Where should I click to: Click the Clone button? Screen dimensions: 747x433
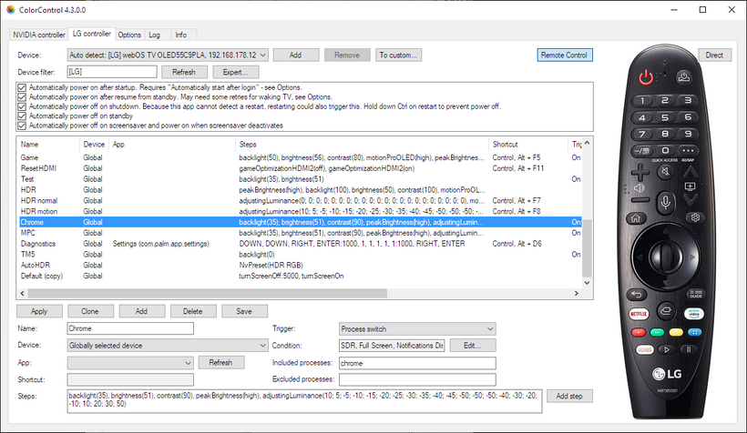click(x=90, y=311)
